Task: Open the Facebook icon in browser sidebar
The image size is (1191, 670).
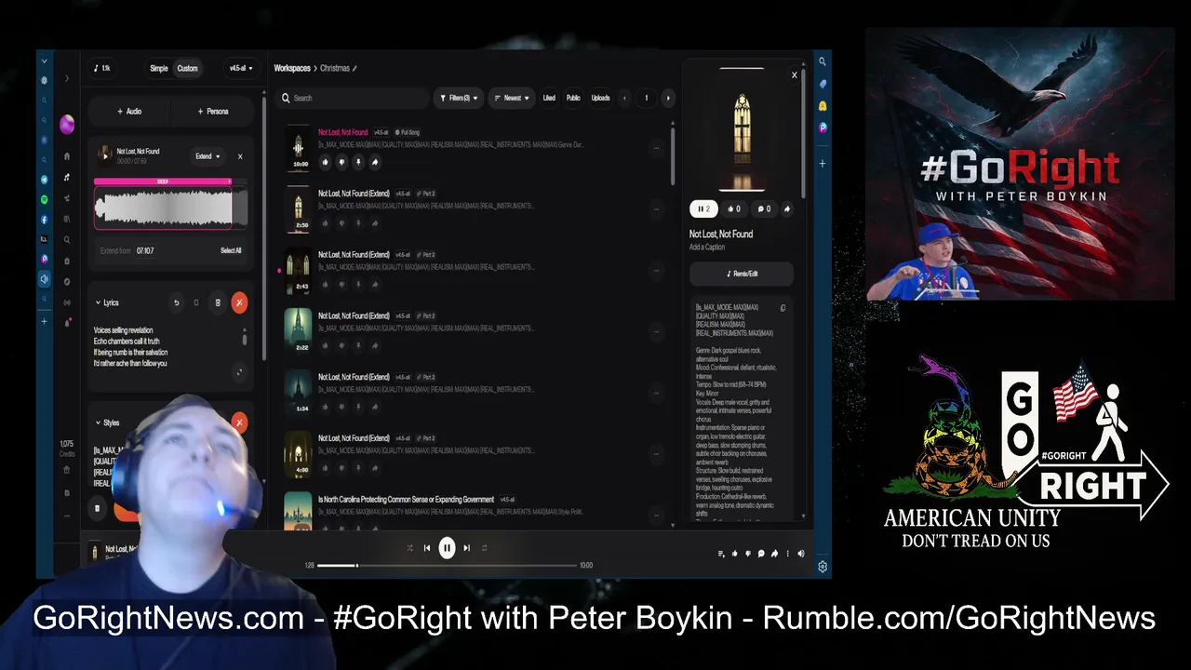Action: [x=44, y=220]
